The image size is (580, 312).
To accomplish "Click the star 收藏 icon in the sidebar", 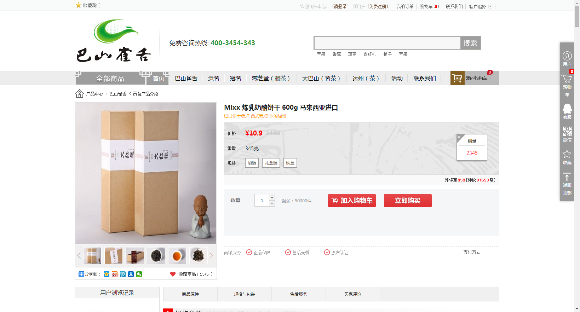I will (x=567, y=154).
